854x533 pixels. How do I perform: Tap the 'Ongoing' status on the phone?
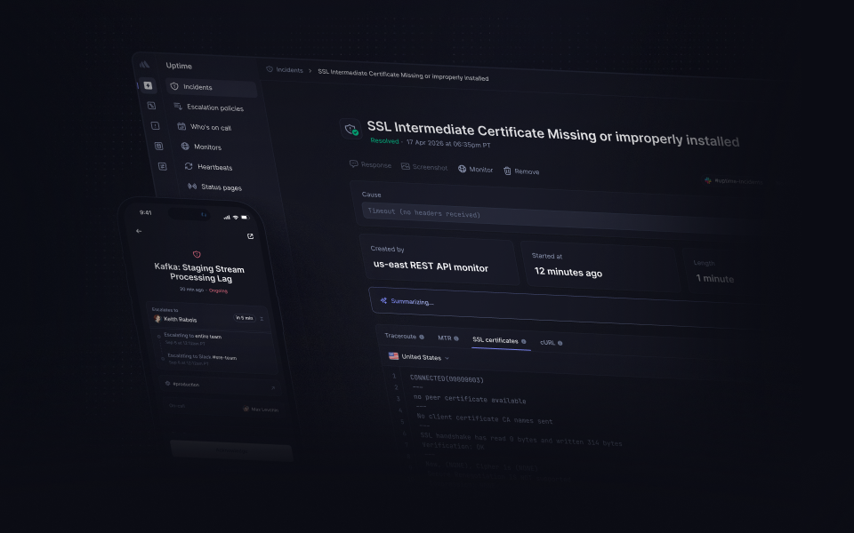218,290
